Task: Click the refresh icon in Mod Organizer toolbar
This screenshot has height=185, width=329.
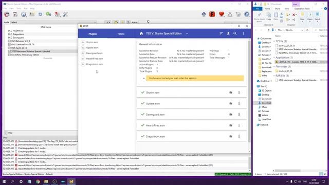Action: tap(40, 14)
